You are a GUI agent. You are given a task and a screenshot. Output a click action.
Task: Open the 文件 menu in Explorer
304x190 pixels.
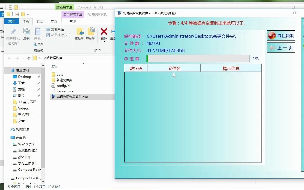(x=12, y=21)
